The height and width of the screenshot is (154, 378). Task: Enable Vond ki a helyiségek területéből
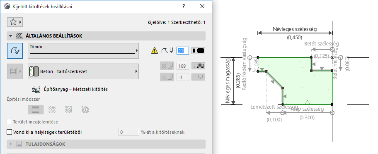10,132
